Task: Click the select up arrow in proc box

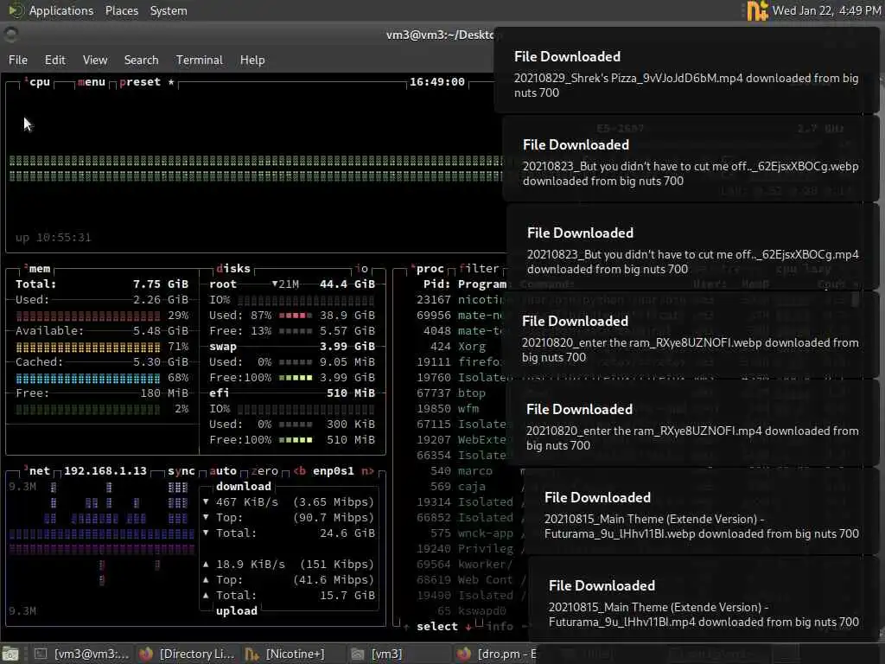Action: pos(406,626)
